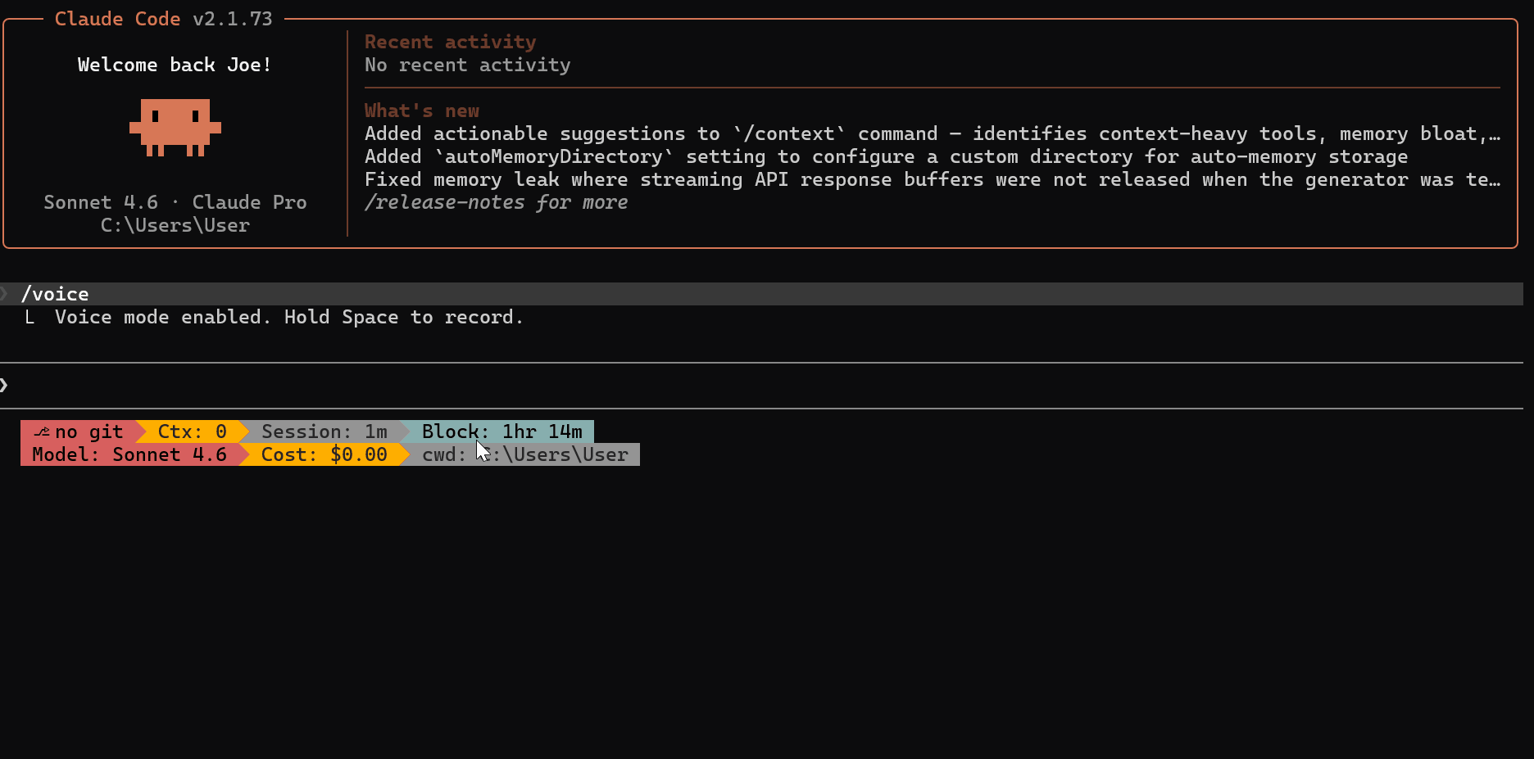Click the autoMemoryDirectory release note line

tap(886, 156)
